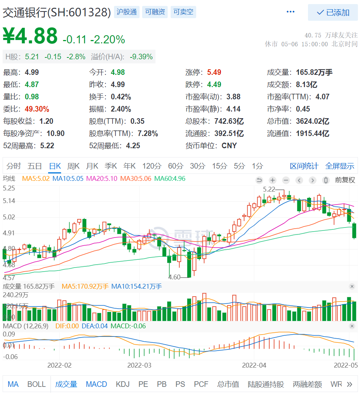Close the MACD indicator panel
Screen dimensions: 362x395
352,326
